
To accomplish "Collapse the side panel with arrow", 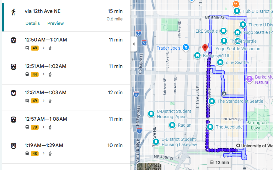I will 134,44.
